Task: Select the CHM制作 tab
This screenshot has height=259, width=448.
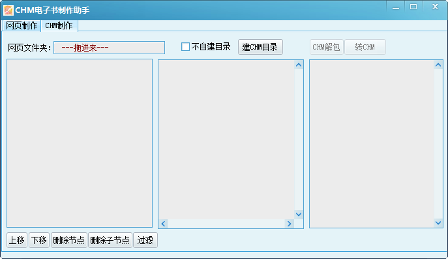Action: [x=59, y=25]
